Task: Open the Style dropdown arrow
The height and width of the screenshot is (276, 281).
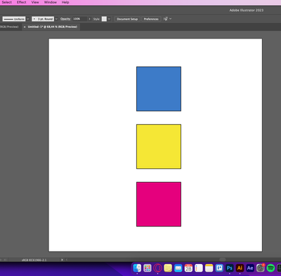Action: click(109, 19)
